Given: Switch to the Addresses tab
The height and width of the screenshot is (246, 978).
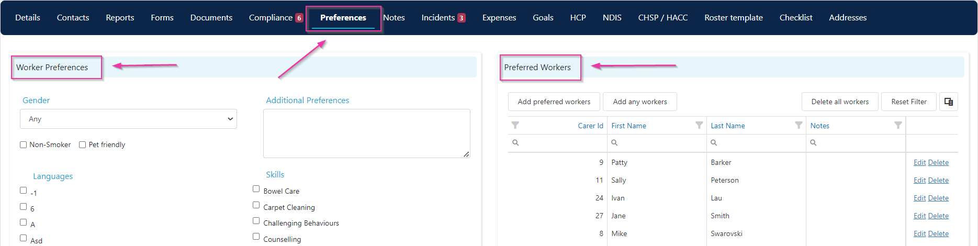Looking at the screenshot, I should [x=848, y=18].
